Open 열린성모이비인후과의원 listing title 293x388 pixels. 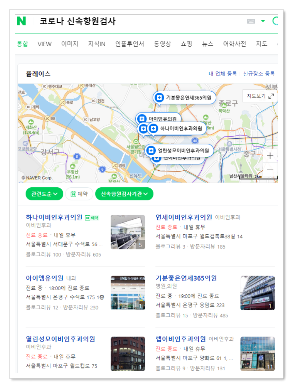point(60,339)
